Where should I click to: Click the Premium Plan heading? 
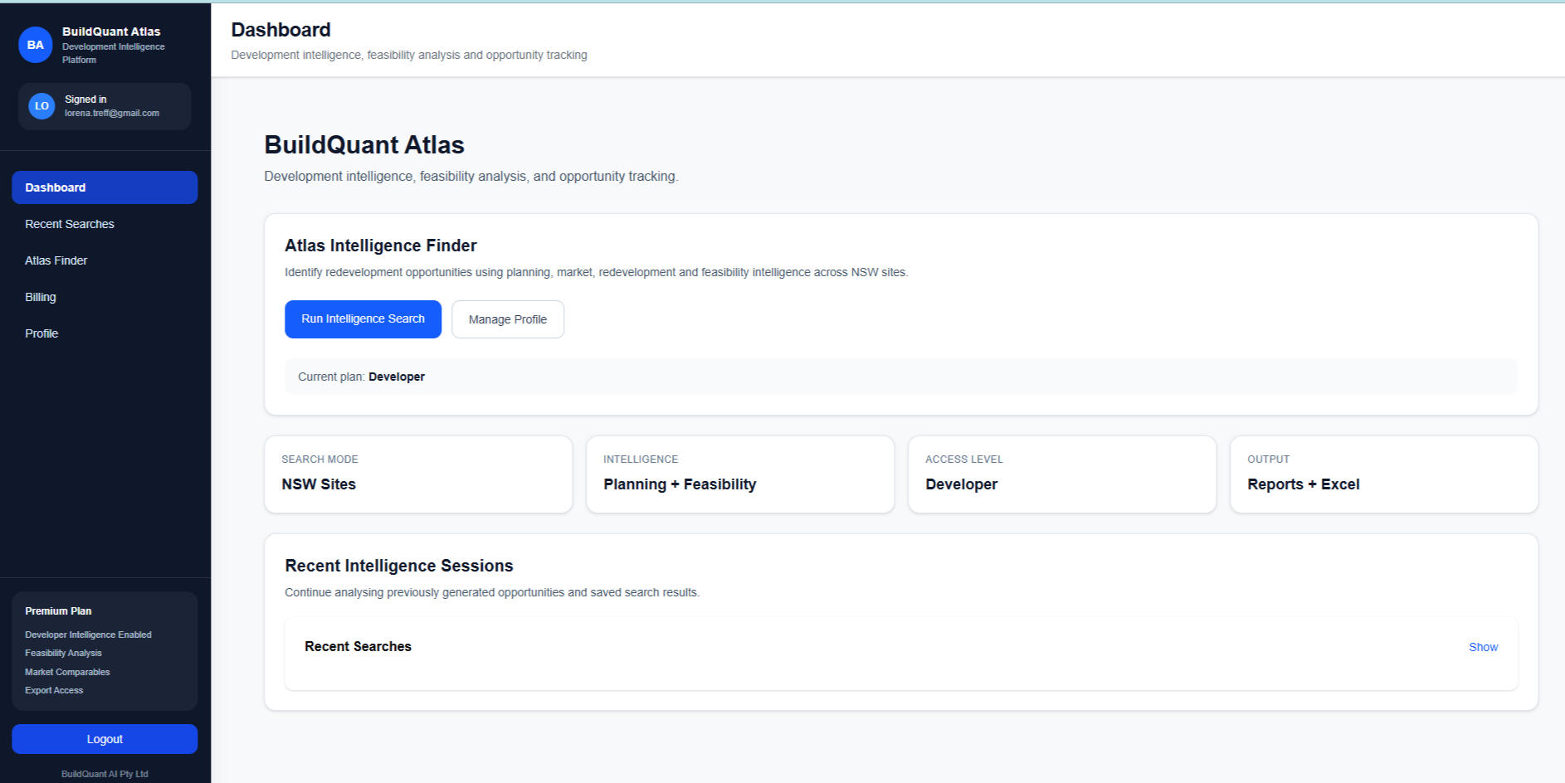pyautogui.click(x=58, y=611)
